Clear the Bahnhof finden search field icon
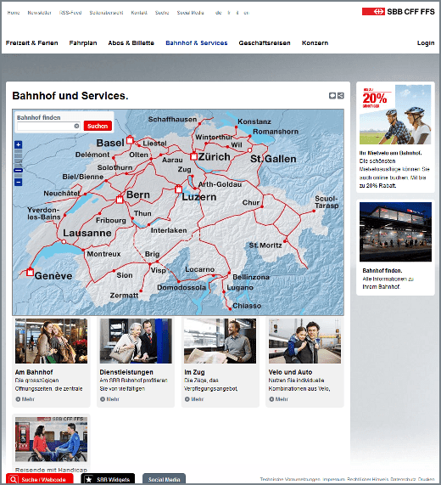Image resolution: width=441 pixels, height=485 pixels. pos(76,126)
